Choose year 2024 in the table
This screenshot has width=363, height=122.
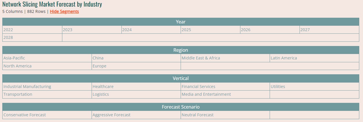(127, 30)
